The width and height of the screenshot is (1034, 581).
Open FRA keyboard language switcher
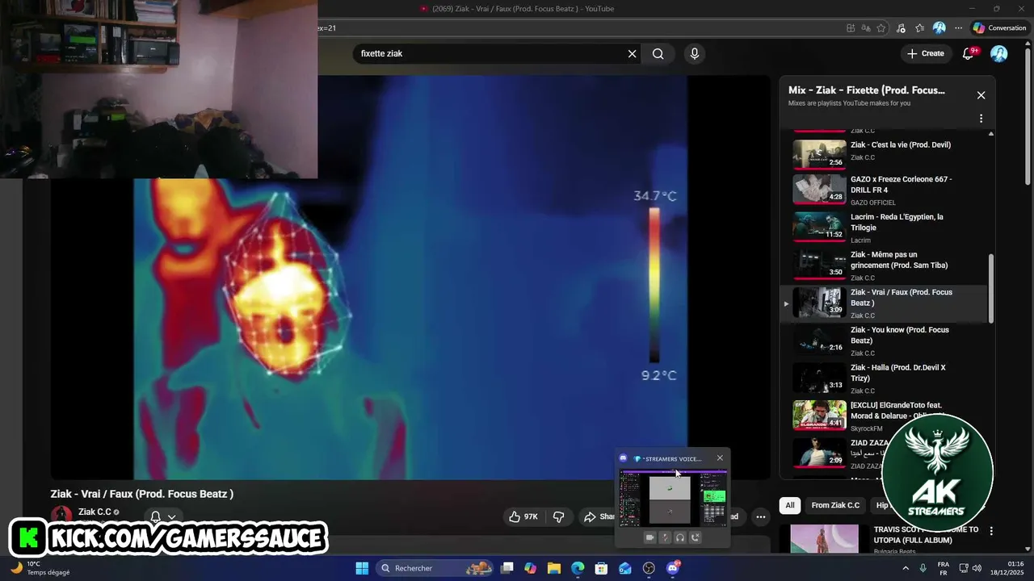[943, 568]
